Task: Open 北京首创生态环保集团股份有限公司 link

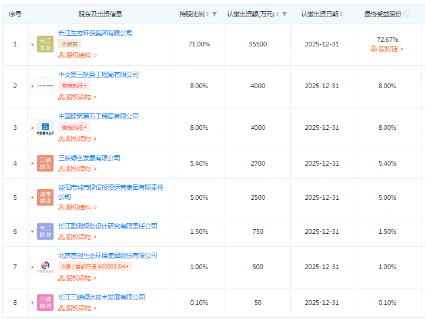Action: click(x=108, y=256)
